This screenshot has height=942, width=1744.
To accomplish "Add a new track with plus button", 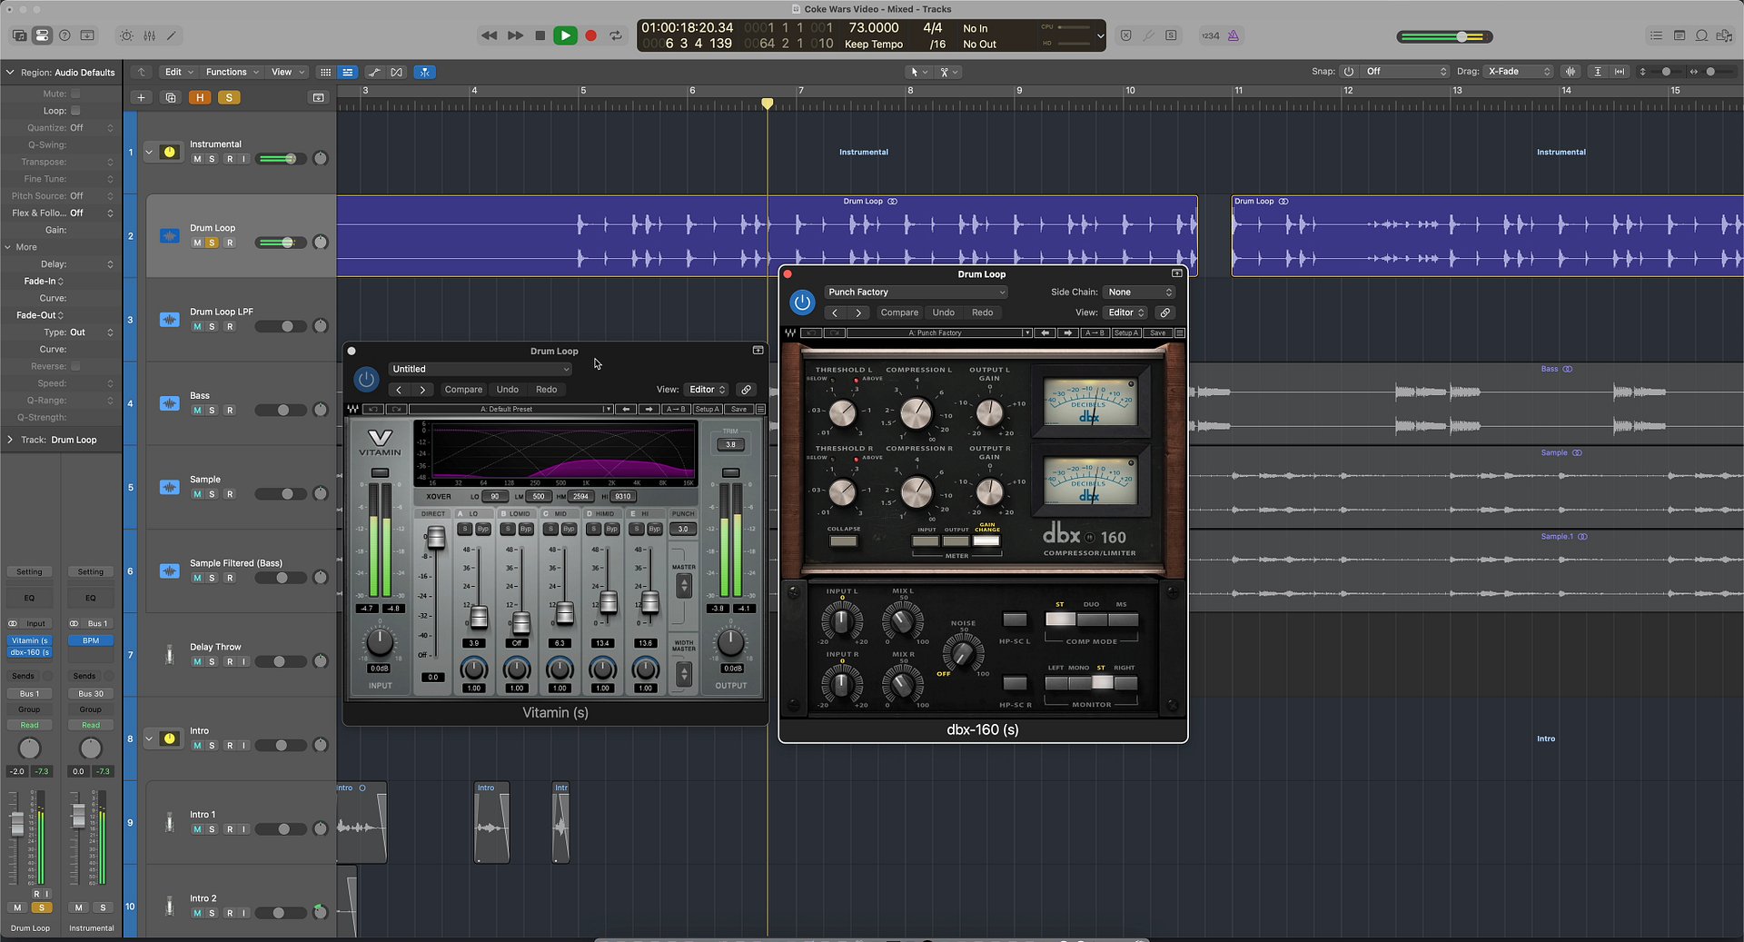I will (x=141, y=97).
